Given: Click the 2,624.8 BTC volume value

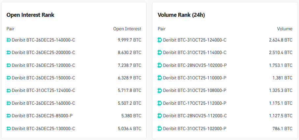Looking at the screenshot, I should tap(281, 40).
